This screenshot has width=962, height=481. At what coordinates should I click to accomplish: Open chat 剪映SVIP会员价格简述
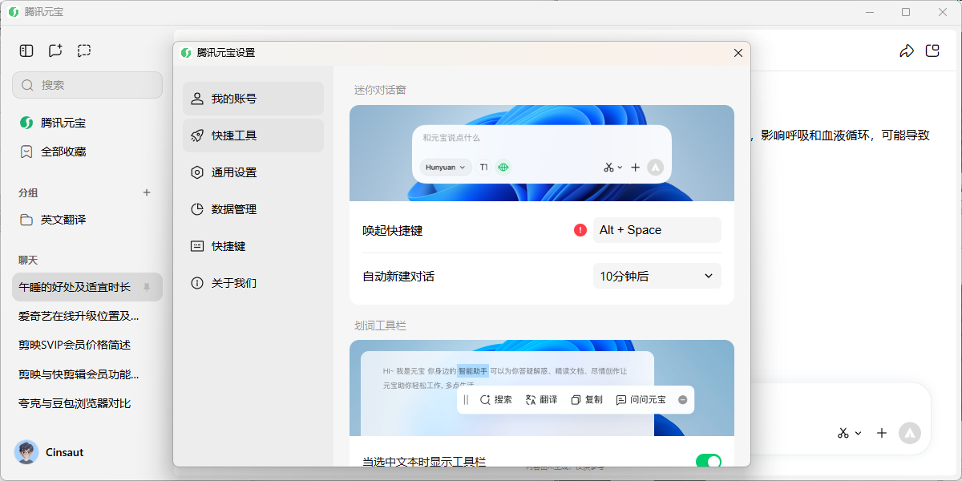coord(75,345)
